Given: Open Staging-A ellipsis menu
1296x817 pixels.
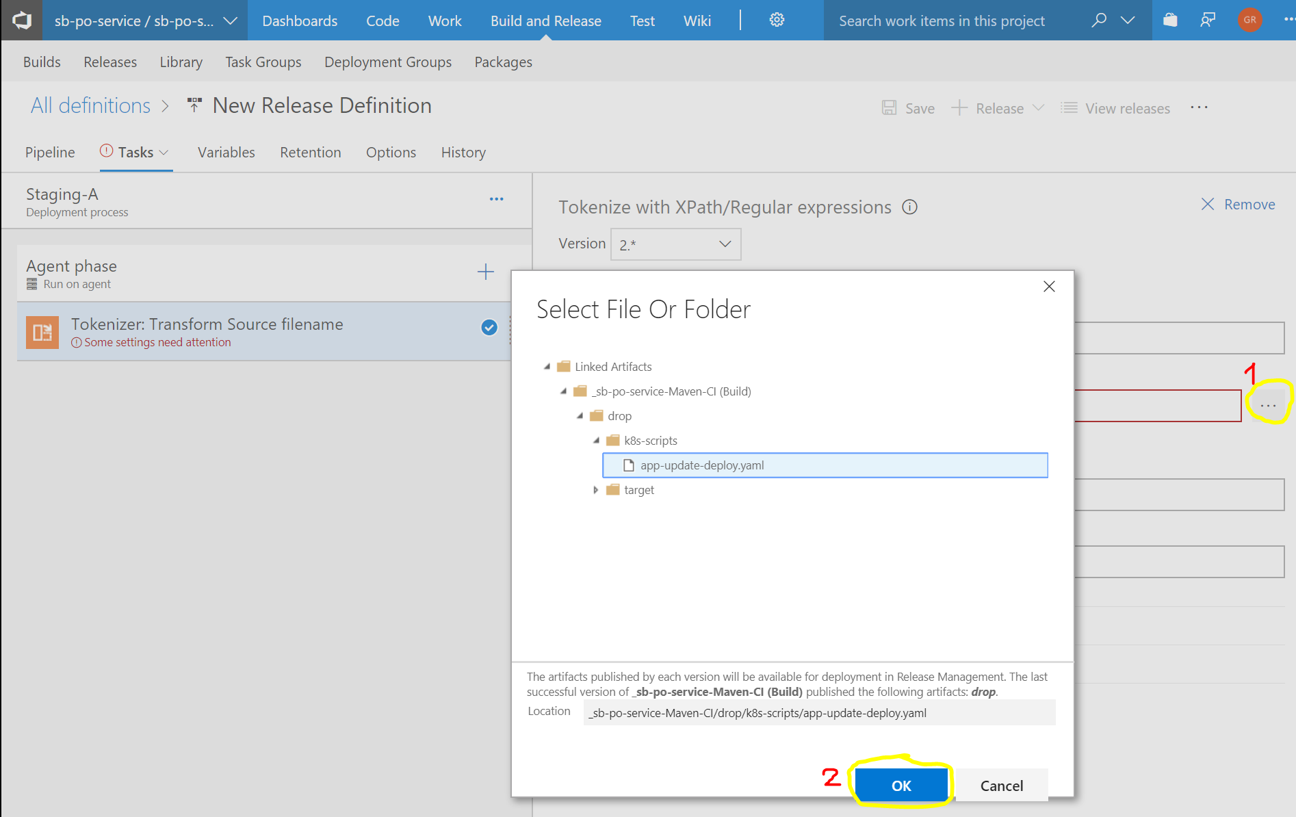Looking at the screenshot, I should 496,199.
